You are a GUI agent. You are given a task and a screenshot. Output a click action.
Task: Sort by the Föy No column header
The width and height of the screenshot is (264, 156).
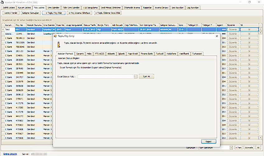(20, 25)
